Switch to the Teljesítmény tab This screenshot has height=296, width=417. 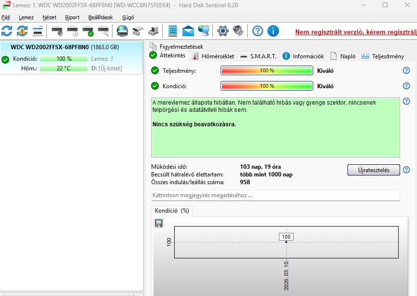(x=382, y=56)
